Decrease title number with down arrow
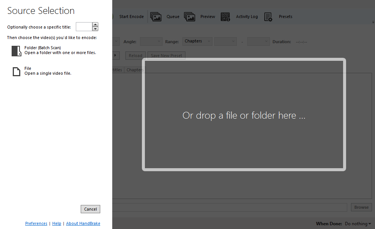The height and width of the screenshot is (229, 375). pyautogui.click(x=95, y=29)
